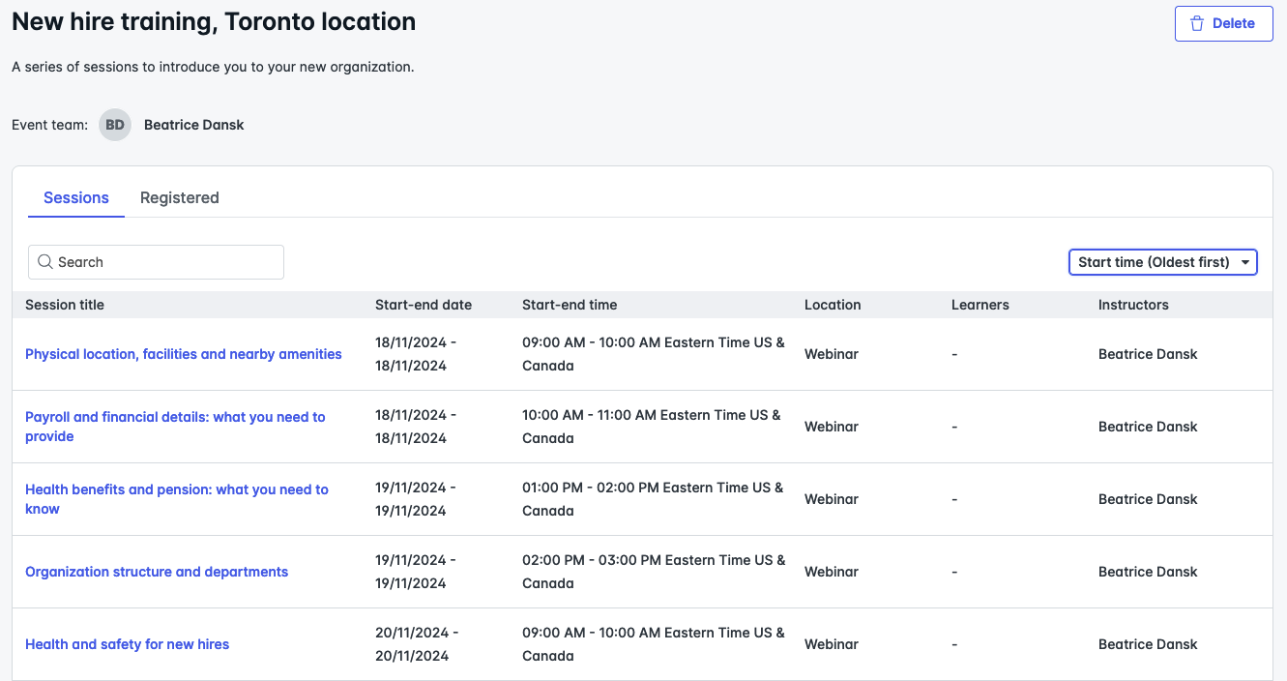This screenshot has width=1287, height=681.
Task: Click the Session title column header
Action: pos(65,305)
